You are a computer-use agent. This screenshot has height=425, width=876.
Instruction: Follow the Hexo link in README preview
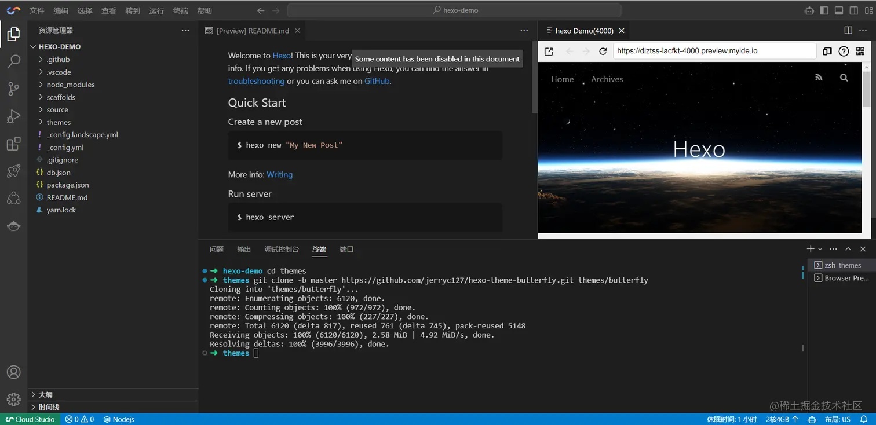tap(282, 56)
